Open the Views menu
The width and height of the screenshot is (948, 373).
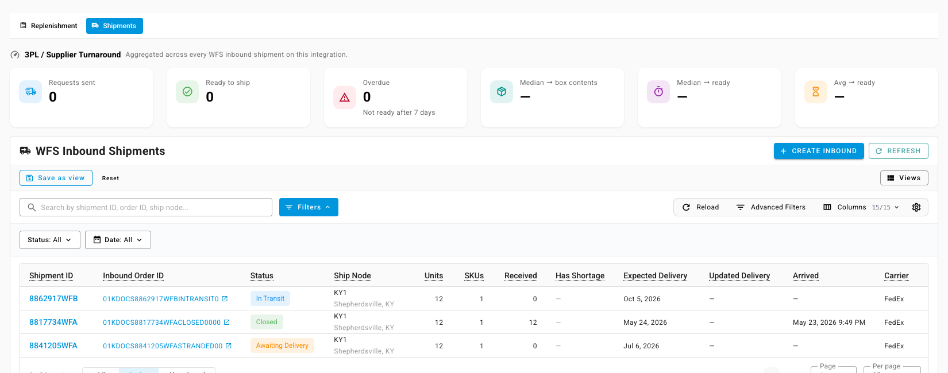[904, 178]
